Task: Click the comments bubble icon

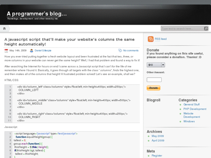Action: pos(120,50)
